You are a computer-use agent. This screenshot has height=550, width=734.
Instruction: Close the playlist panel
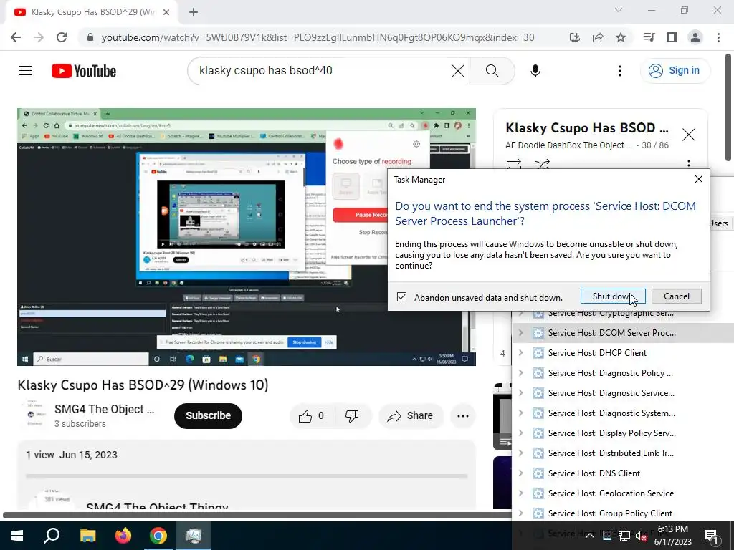coord(689,135)
